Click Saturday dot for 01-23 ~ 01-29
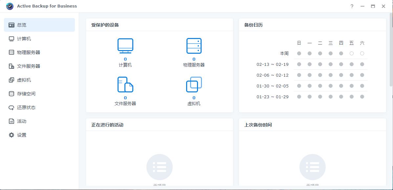Image resolution: width=393 pixels, height=190 pixels. [x=362, y=97]
